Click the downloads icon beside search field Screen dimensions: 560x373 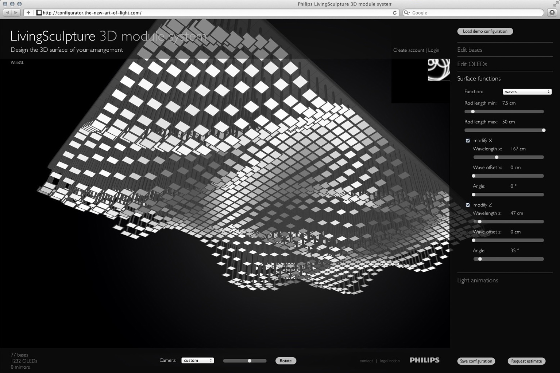pos(552,13)
